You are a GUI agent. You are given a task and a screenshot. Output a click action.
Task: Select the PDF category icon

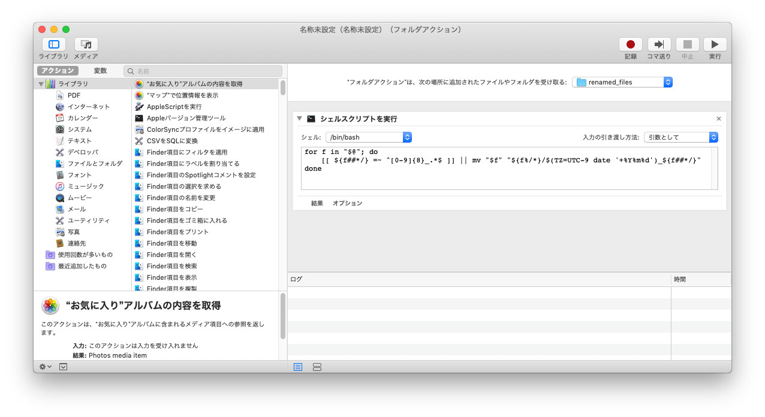tap(60, 95)
